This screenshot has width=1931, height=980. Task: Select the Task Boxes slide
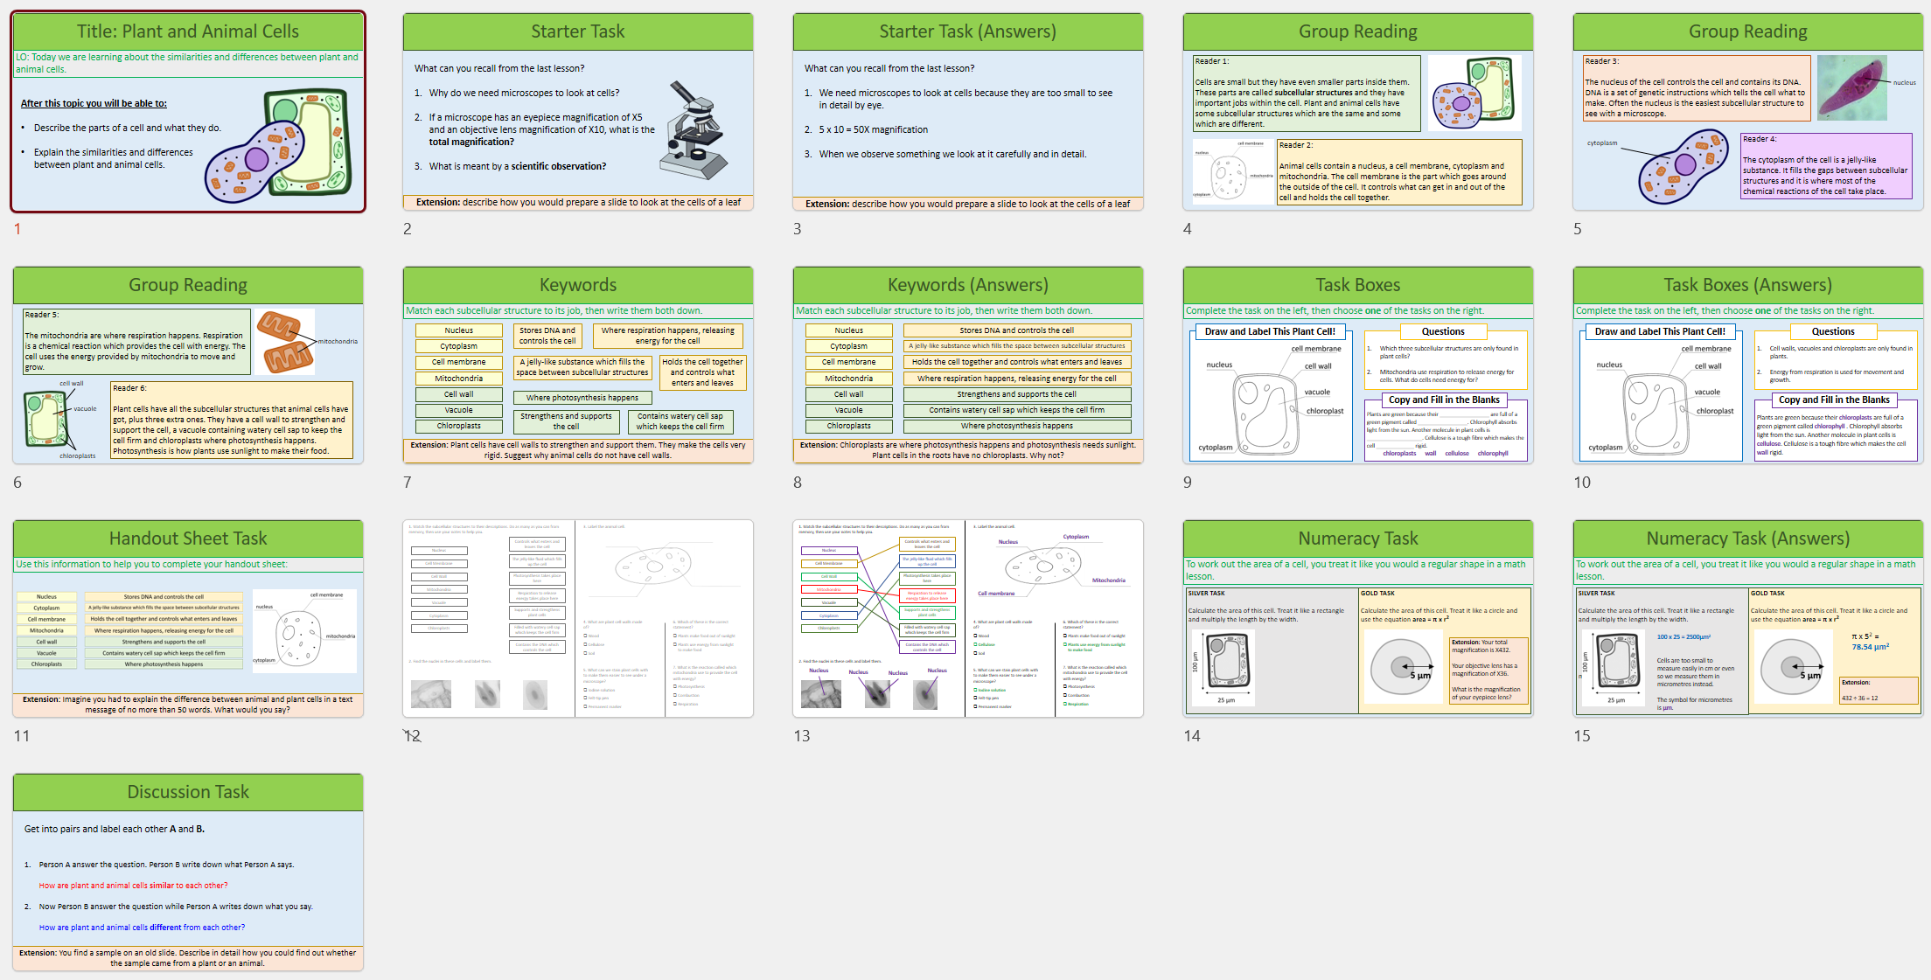[x=1357, y=365]
